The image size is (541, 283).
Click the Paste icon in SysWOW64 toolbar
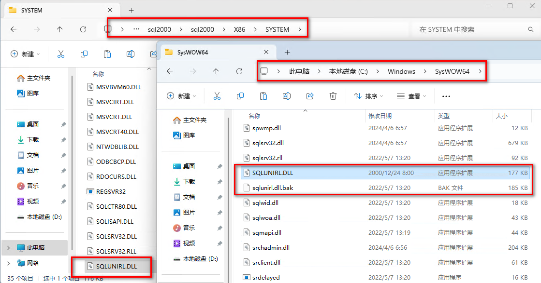click(x=263, y=96)
